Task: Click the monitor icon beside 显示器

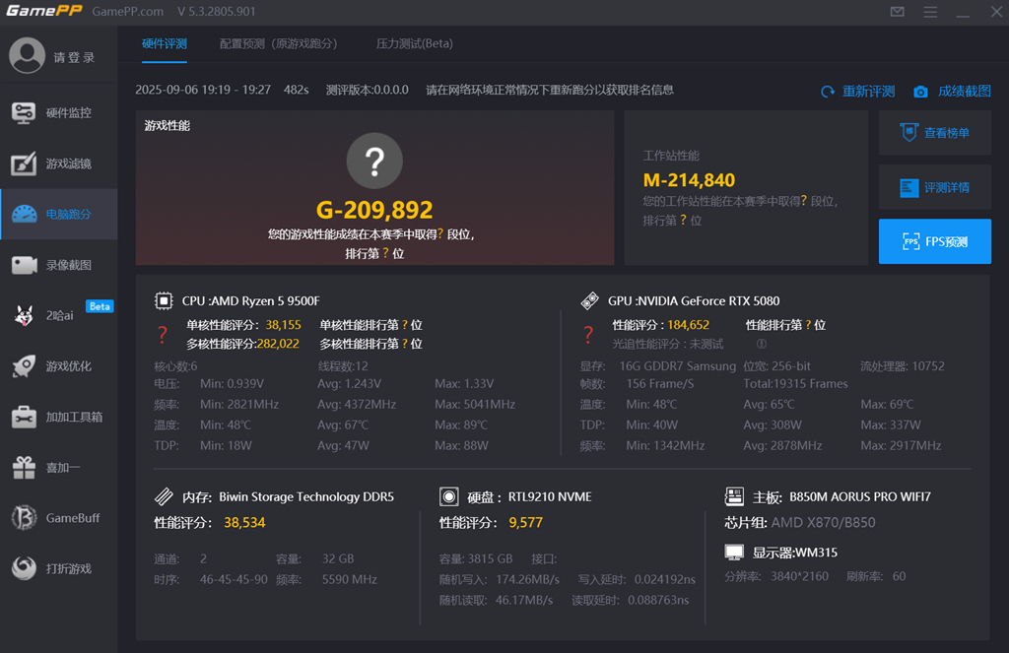Action: click(734, 552)
